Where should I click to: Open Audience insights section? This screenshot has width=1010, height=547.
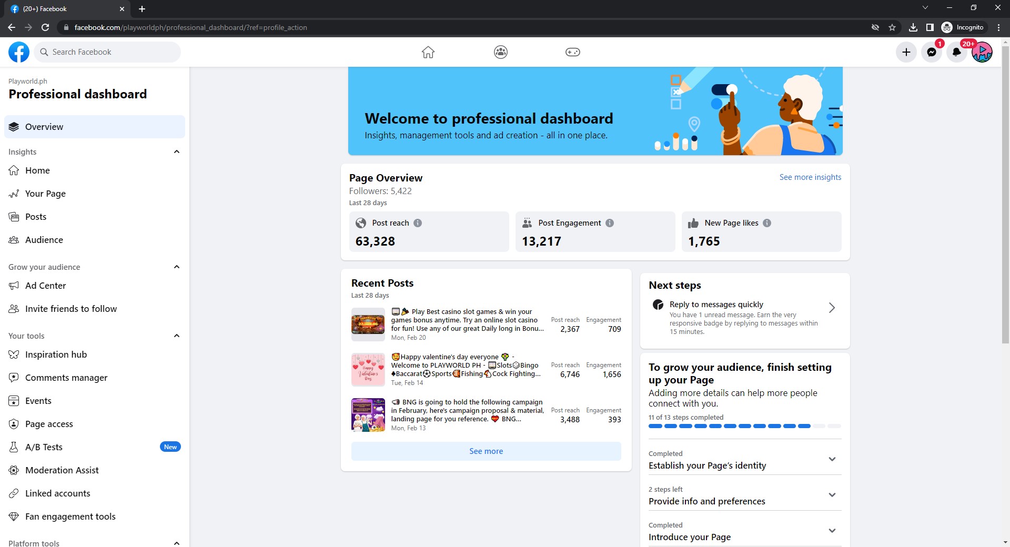pyautogui.click(x=95, y=240)
